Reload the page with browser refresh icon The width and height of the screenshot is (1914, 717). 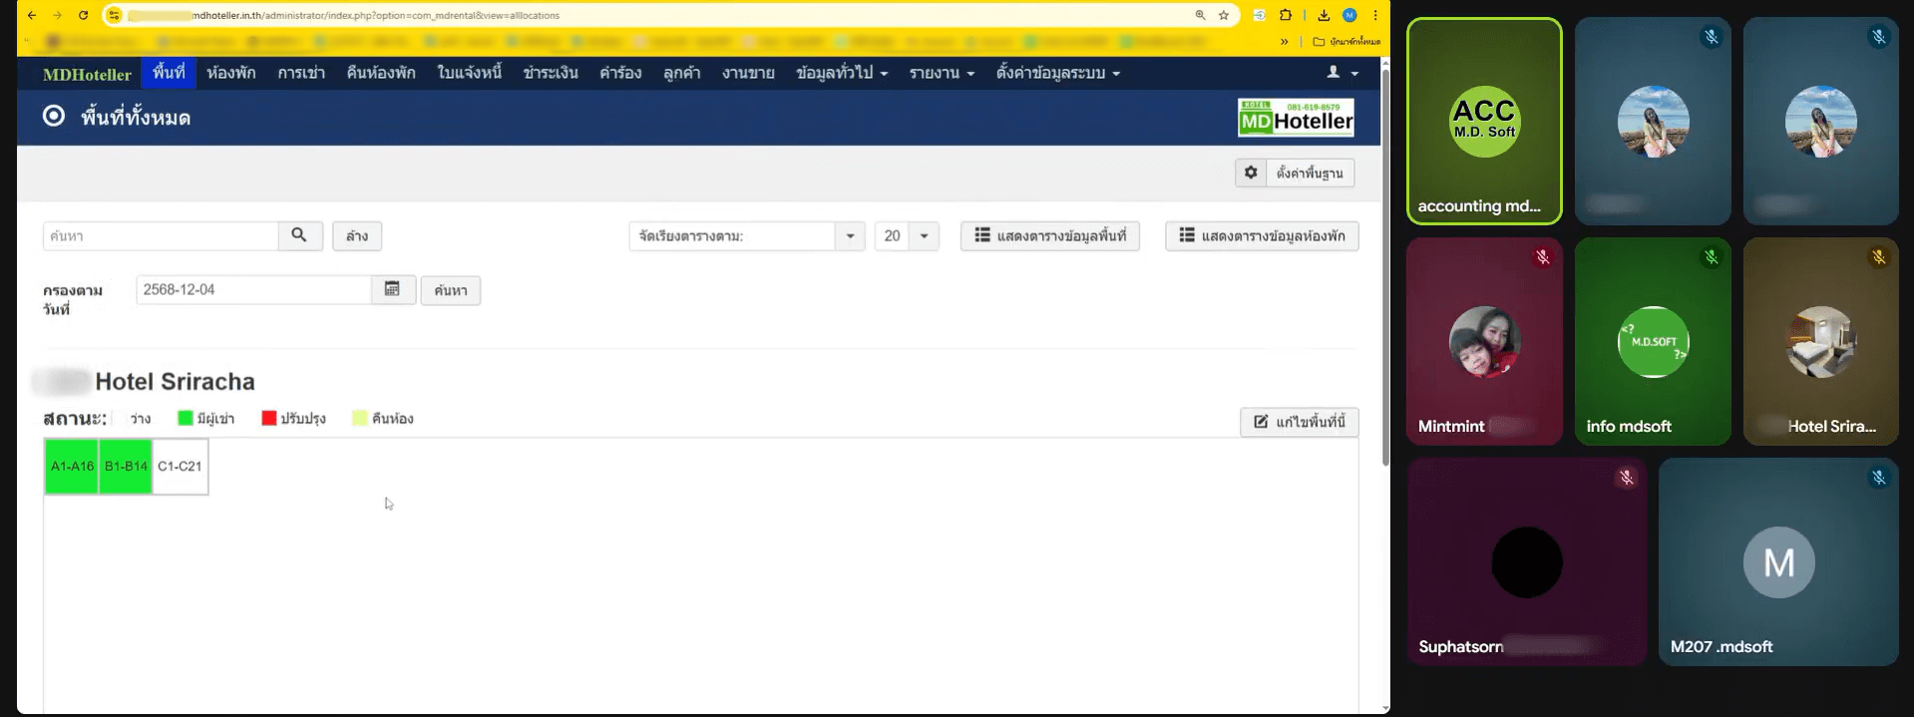coord(83,15)
